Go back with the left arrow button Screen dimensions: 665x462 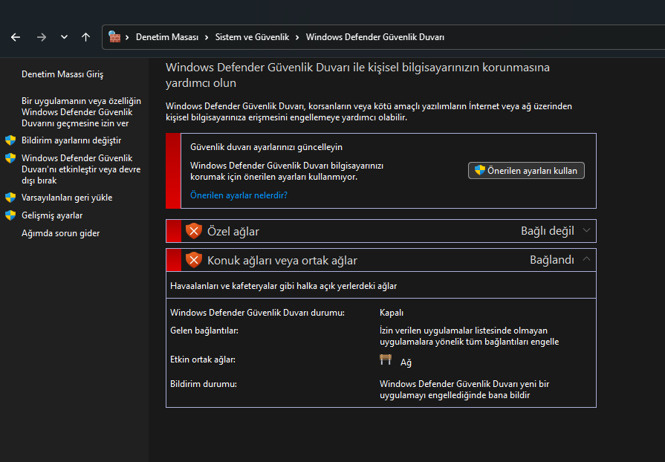click(x=16, y=37)
